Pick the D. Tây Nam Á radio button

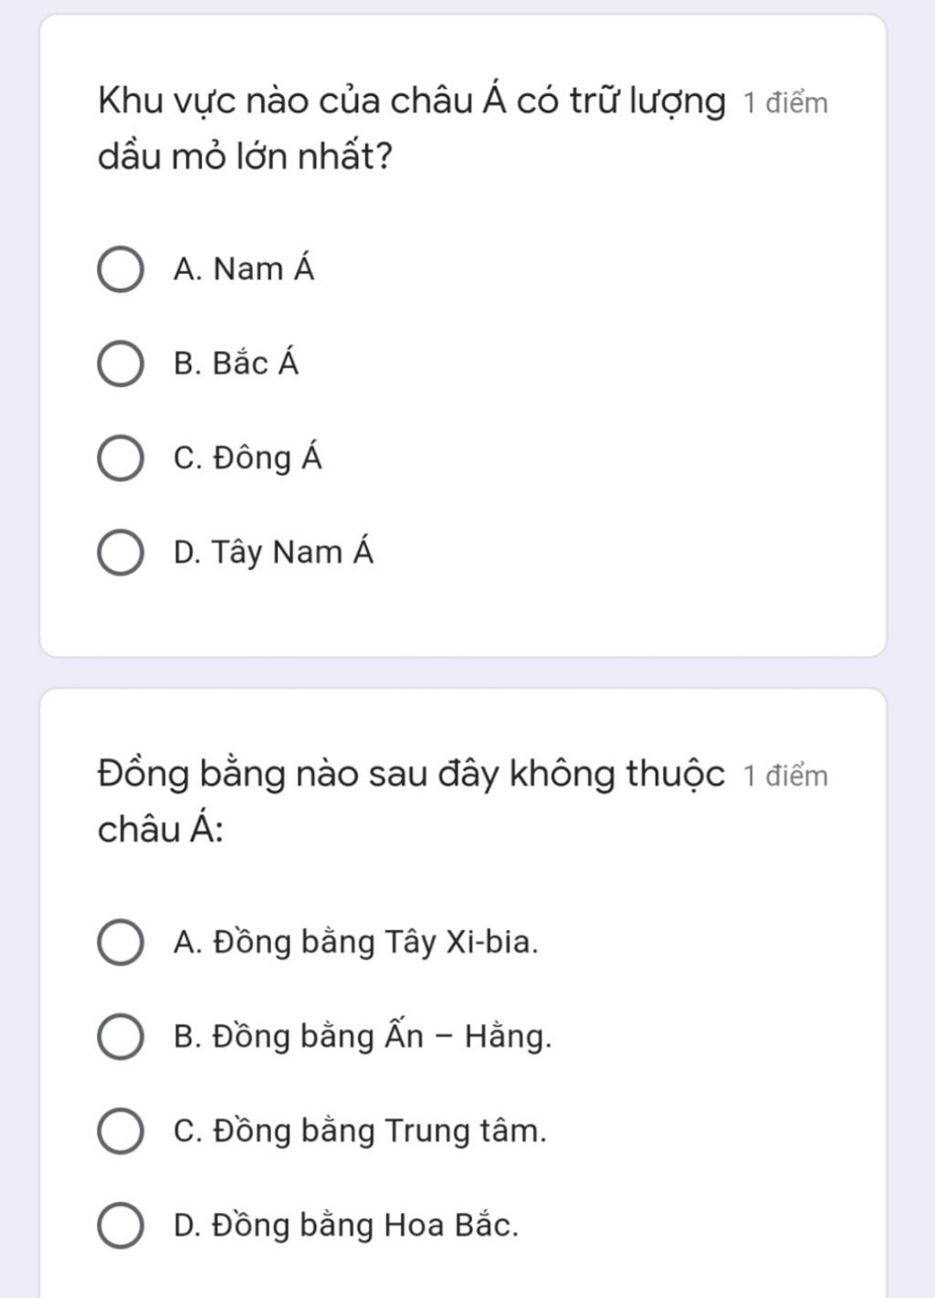[x=120, y=553]
